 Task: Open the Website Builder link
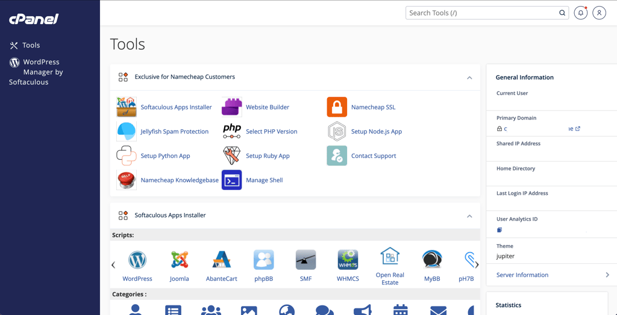click(268, 107)
